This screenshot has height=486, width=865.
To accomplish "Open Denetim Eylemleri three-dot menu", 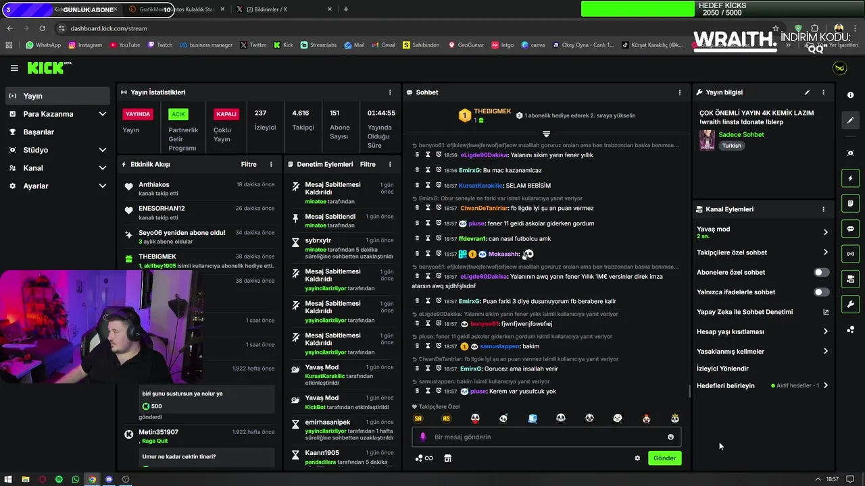I will point(390,164).
